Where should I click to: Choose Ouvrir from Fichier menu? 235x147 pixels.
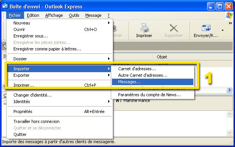[60, 29]
